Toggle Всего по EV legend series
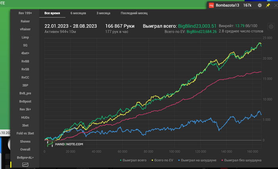 pyautogui.click(x=162, y=160)
